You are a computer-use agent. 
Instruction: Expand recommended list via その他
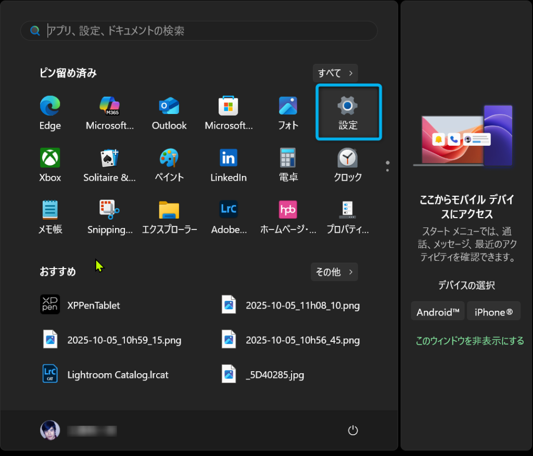[x=334, y=272]
